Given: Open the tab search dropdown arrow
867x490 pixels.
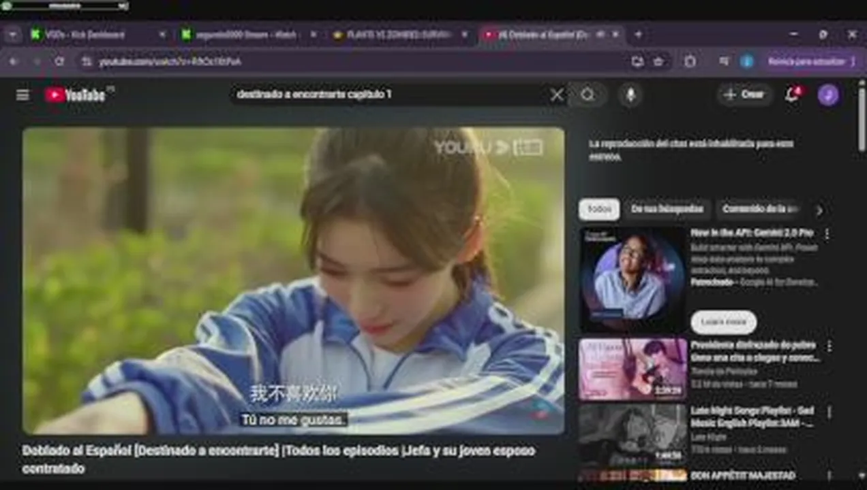Looking at the screenshot, I should pos(13,35).
